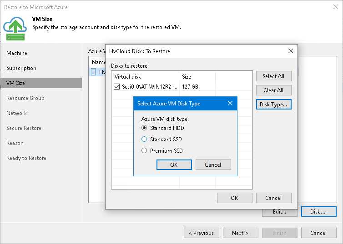This screenshot has width=343, height=244.
Task: Open the Subscription wizard step
Action: 21,68
